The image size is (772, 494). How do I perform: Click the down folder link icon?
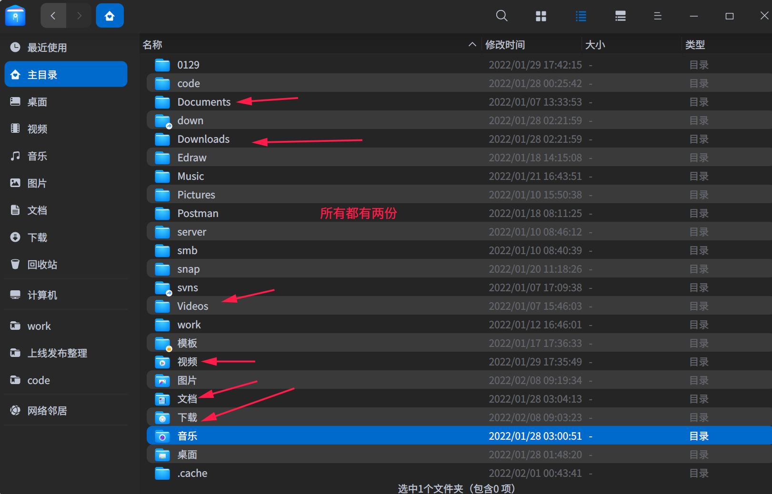[x=163, y=121]
